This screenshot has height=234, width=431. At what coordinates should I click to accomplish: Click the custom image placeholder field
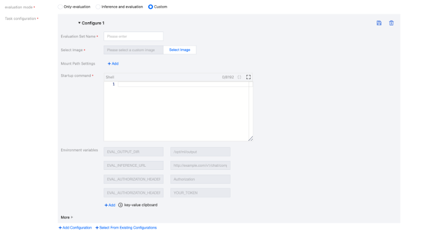pos(133,50)
